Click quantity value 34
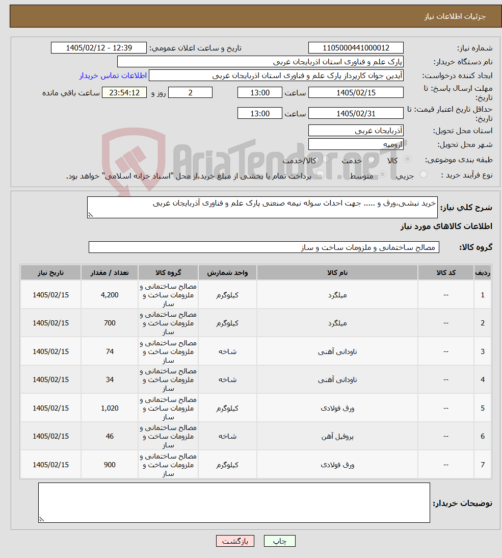The image size is (502, 558). pyautogui.click(x=110, y=379)
